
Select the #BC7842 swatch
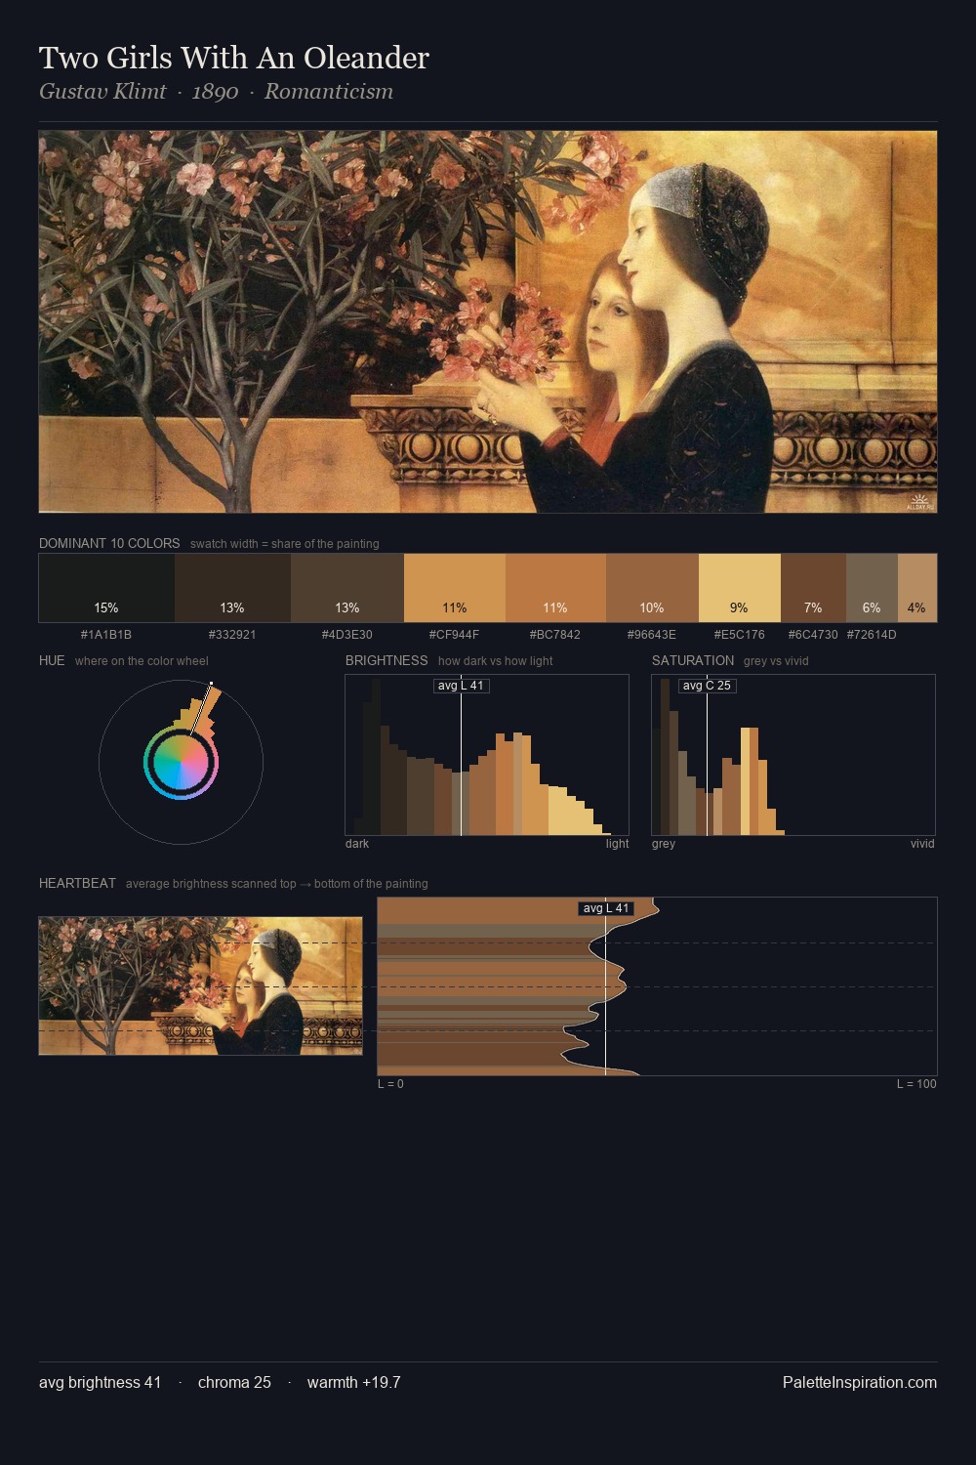[555, 588]
